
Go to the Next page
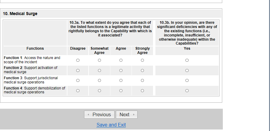click(126, 114)
